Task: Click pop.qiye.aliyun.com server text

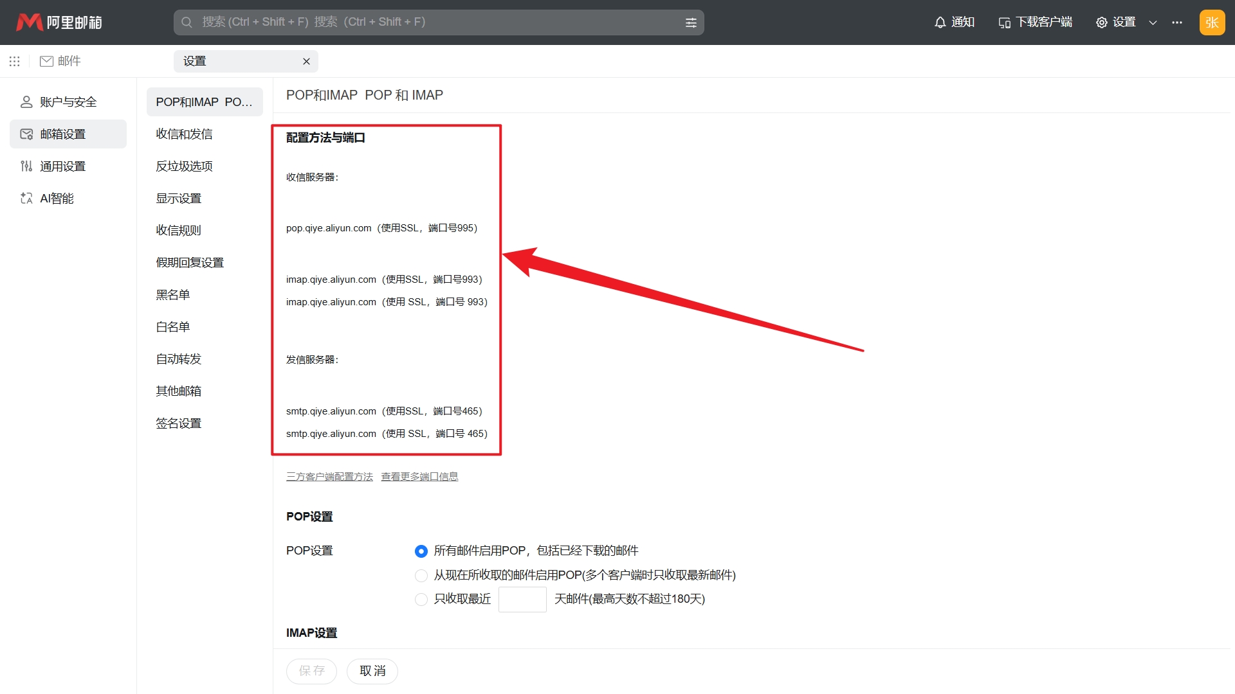Action: [x=381, y=228]
